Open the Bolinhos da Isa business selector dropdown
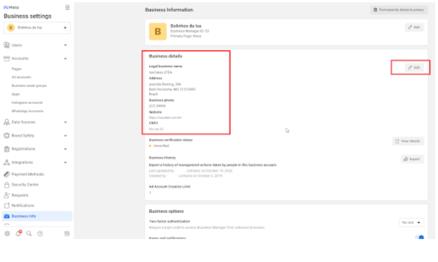438x262 pixels. pos(37,28)
